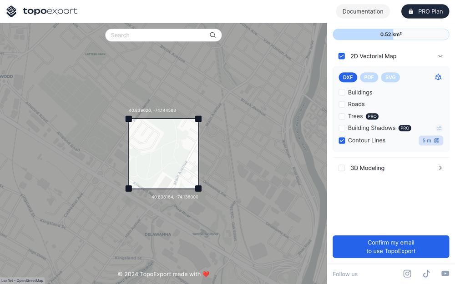Select the PDF format tab
455x284 pixels.
(369, 77)
